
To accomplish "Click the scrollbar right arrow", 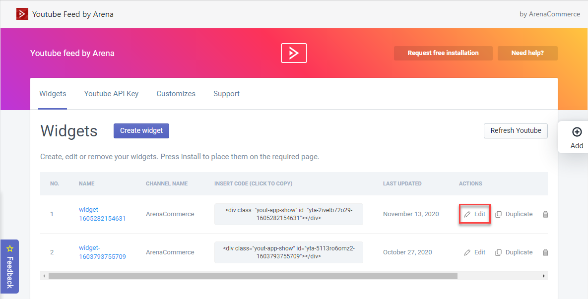I will 544,276.
